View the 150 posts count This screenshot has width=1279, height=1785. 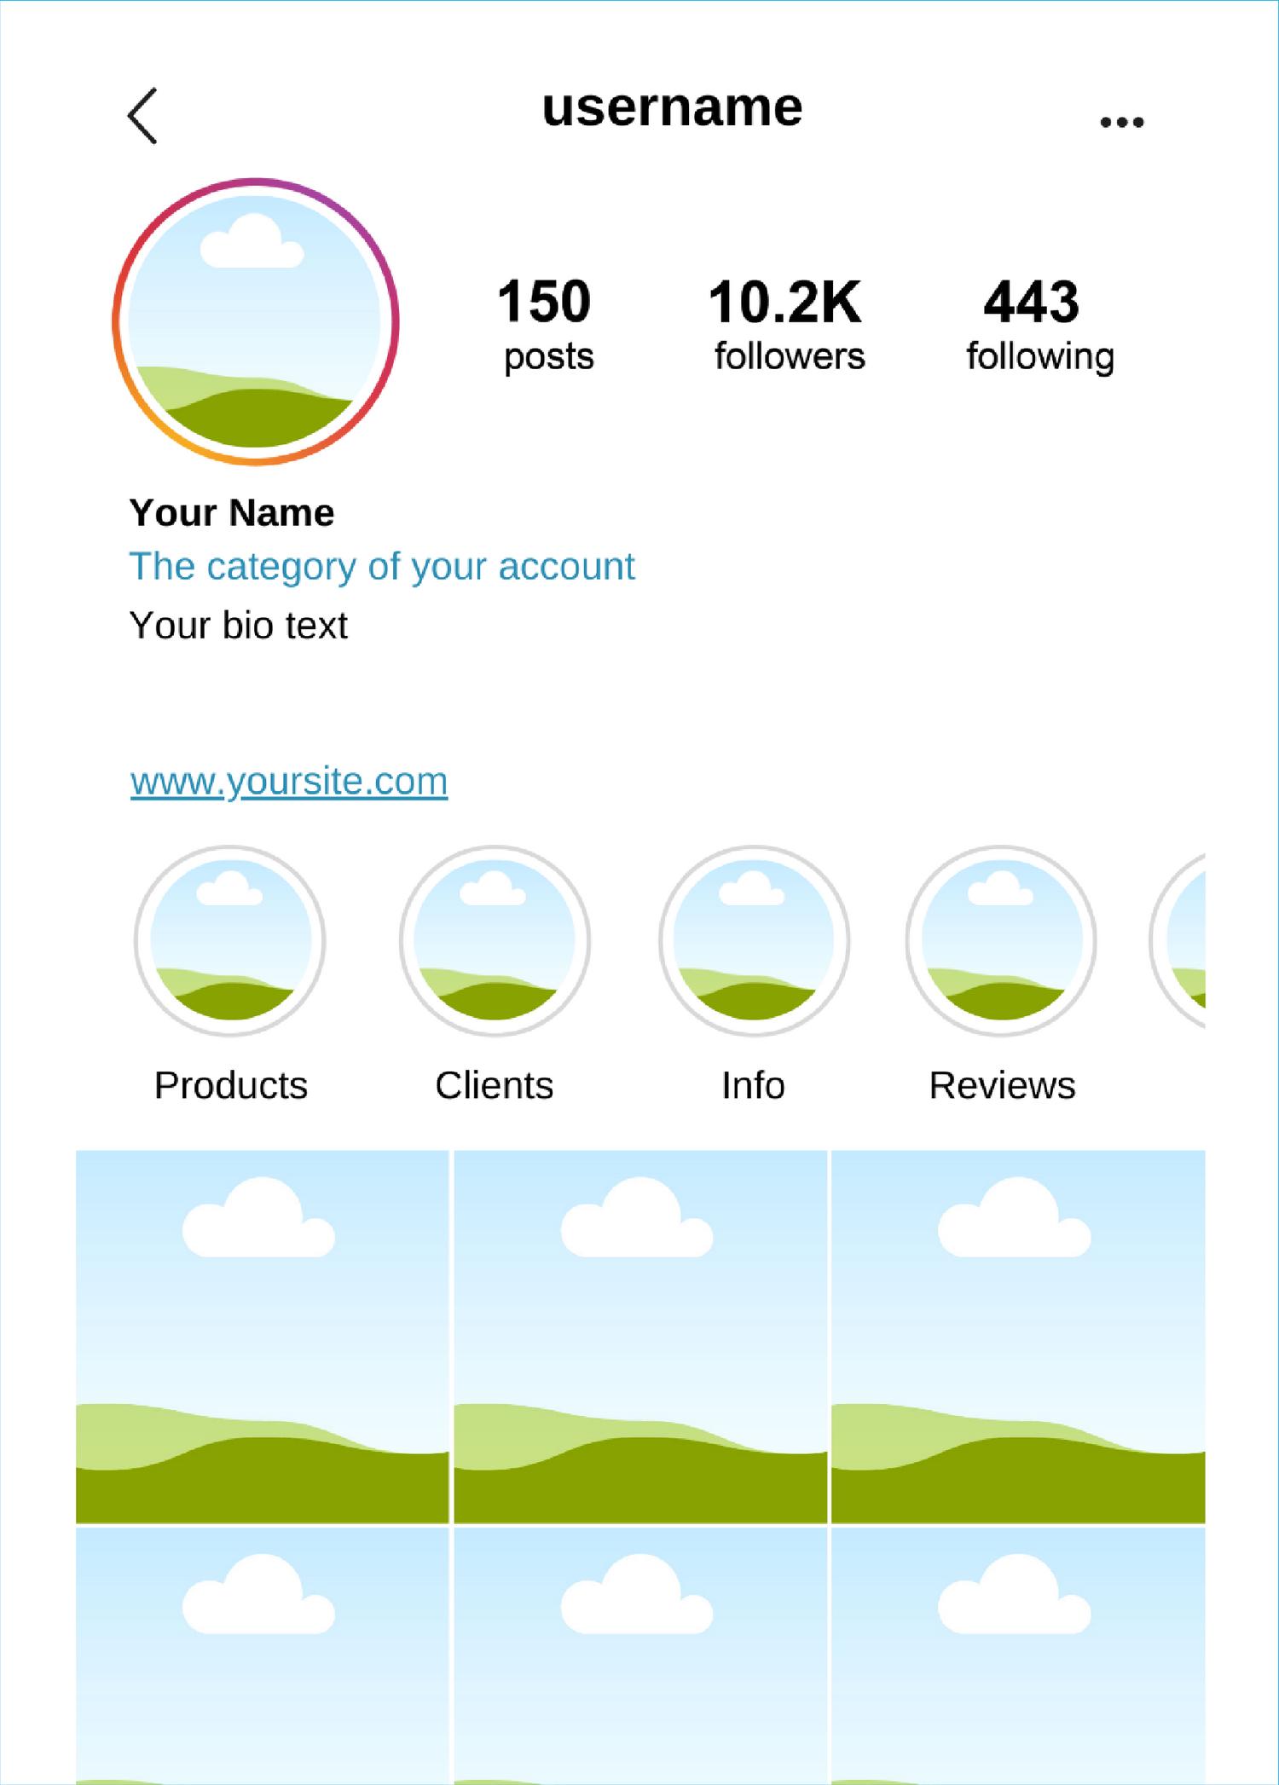click(546, 324)
